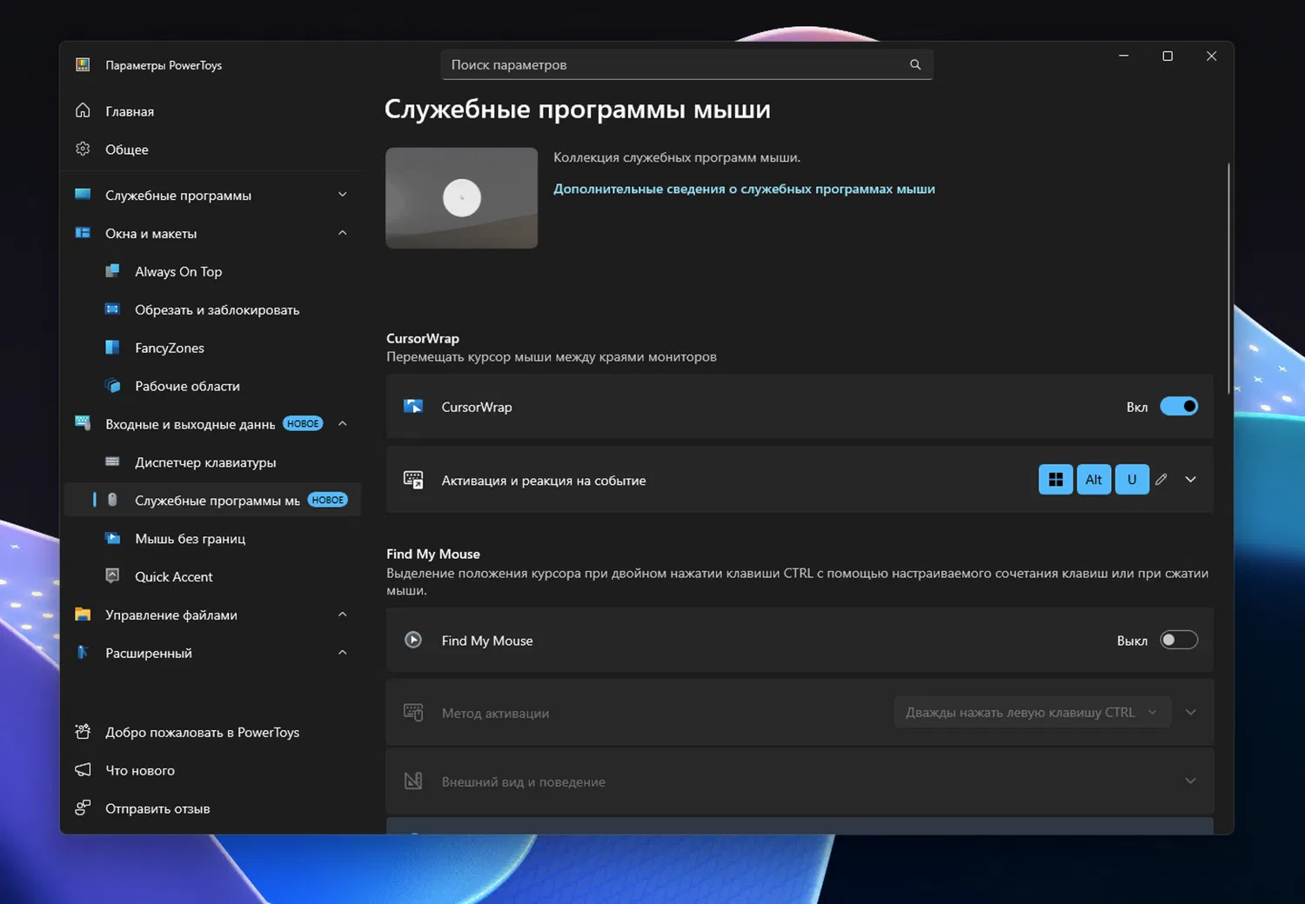Click the PowerToys app logo icon
The width and height of the screenshot is (1305, 904).
83,64
